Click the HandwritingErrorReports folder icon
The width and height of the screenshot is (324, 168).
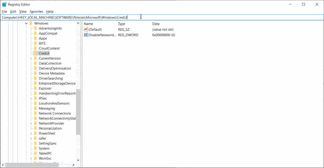pos(35,93)
